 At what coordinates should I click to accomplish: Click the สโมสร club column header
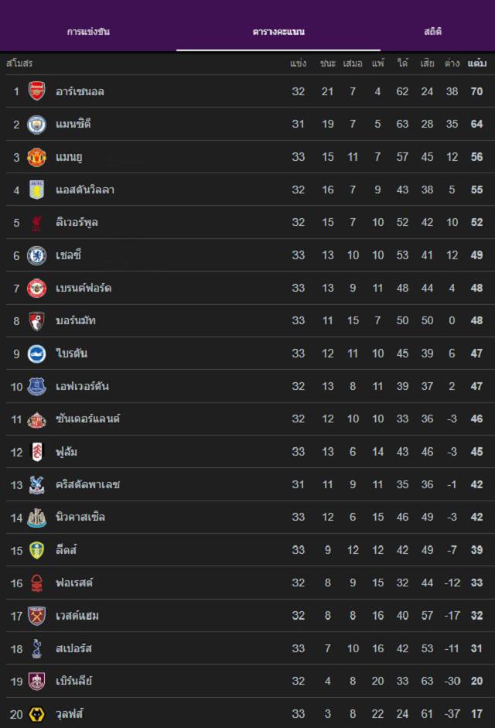coord(19,63)
